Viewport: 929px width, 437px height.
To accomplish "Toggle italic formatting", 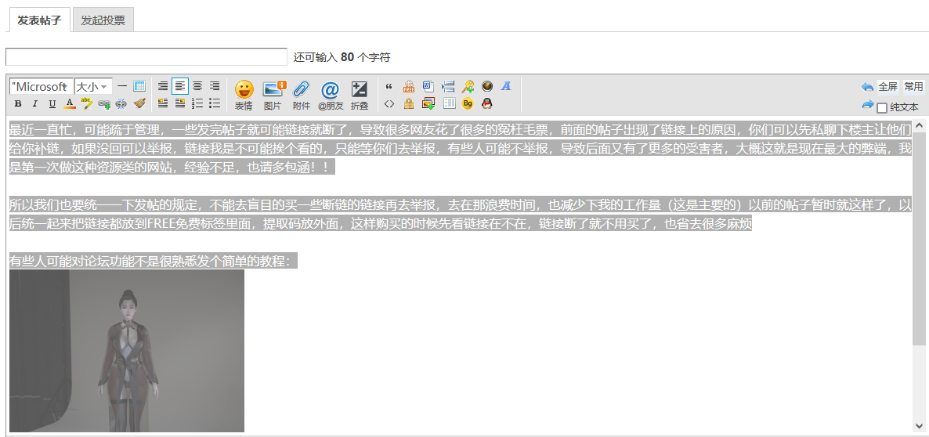I will pos(35,104).
